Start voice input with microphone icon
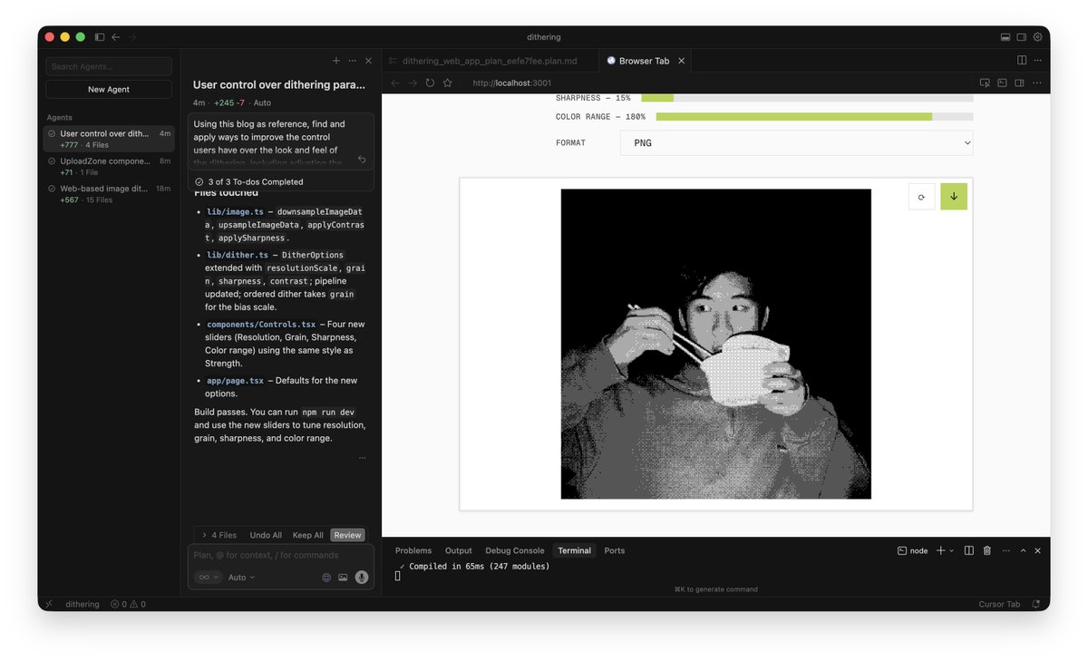 point(362,578)
